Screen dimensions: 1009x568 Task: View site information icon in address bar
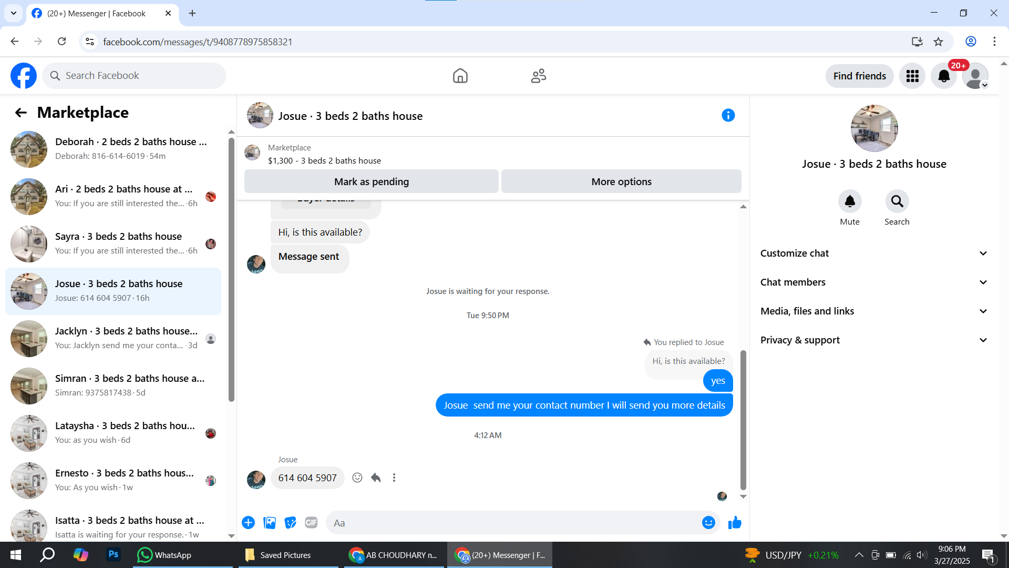click(90, 42)
